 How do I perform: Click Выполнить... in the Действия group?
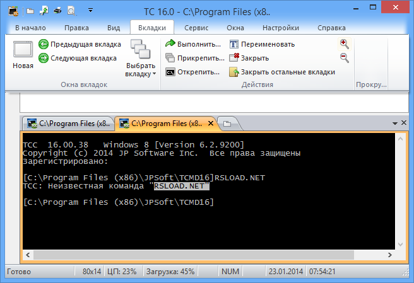coord(193,44)
